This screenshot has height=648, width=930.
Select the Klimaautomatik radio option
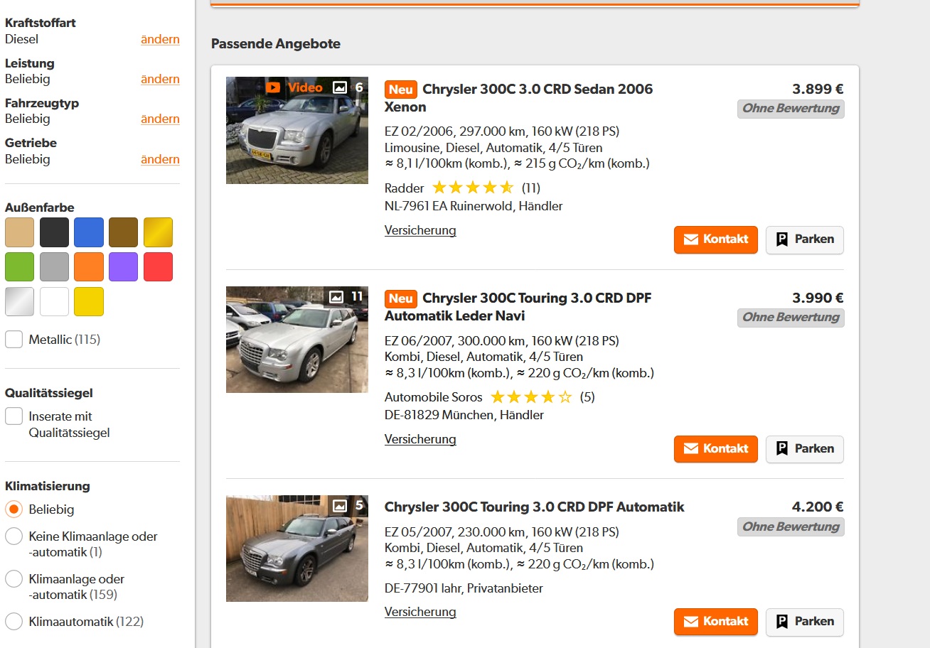[14, 622]
